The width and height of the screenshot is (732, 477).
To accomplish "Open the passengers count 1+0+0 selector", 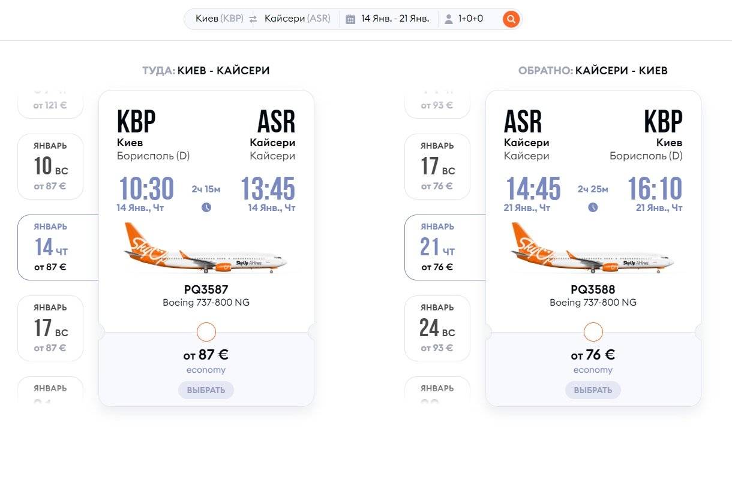I will pos(470,19).
